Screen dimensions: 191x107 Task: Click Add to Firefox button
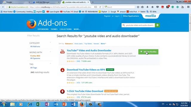click(148, 52)
